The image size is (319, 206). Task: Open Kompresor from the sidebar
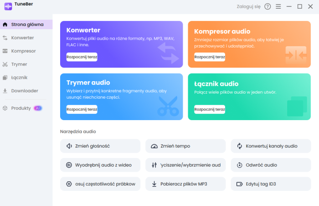click(26, 51)
